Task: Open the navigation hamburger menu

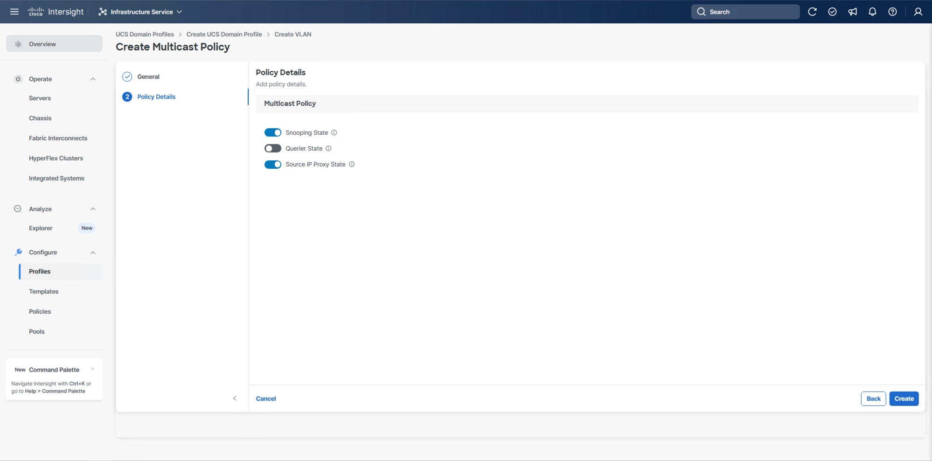Action: click(x=14, y=12)
